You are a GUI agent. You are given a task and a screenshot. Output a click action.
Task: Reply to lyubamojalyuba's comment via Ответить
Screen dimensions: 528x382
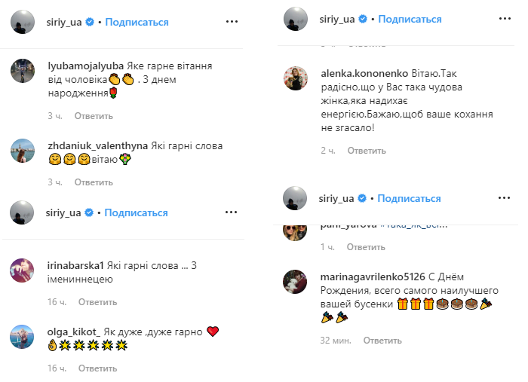94,116
